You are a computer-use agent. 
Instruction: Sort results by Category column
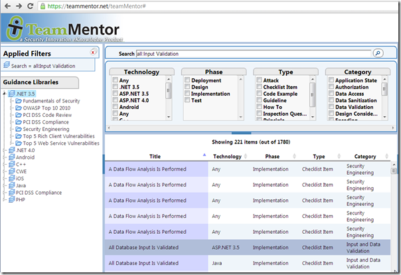pos(366,156)
